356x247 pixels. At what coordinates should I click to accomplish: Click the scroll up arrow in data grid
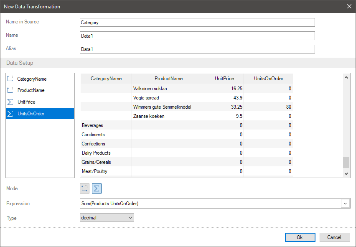346,77
